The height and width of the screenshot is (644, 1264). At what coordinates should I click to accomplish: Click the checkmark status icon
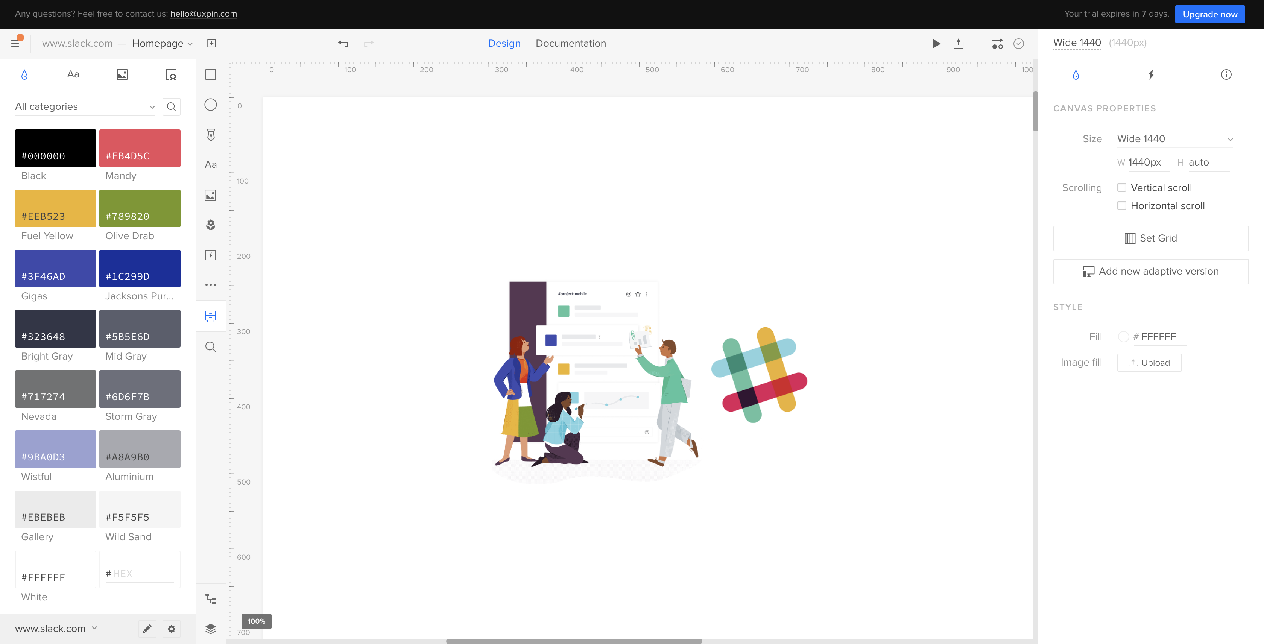coord(1019,44)
